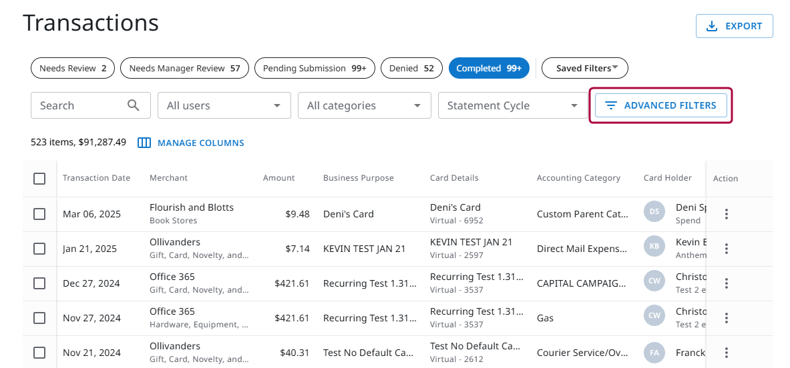Viewport: 790px width, 368px height.
Task: Click the KB card holder avatar
Action: click(654, 247)
